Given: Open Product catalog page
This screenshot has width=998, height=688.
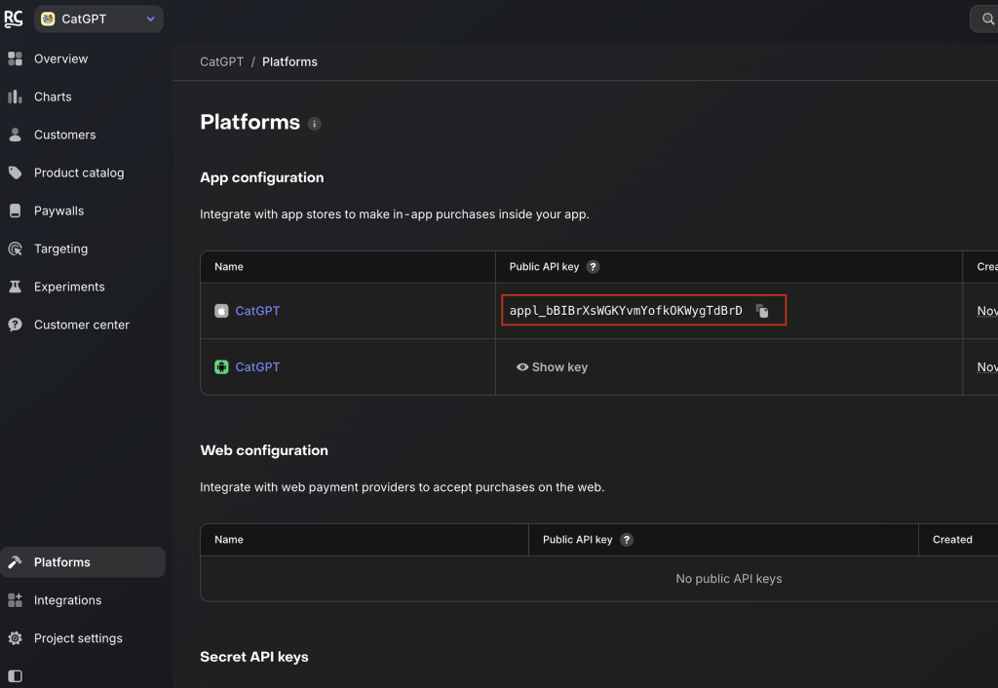Looking at the screenshot, I should click(x=79, y=173).
